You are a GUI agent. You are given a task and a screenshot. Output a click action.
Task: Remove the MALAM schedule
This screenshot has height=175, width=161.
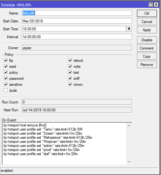(x=147, y=65)
